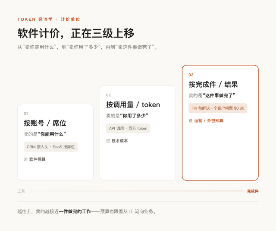This screenshot has width=276, height=231.
Task: Select the '按调用量 / token' card heading
Action: click(x=133, y=104)
